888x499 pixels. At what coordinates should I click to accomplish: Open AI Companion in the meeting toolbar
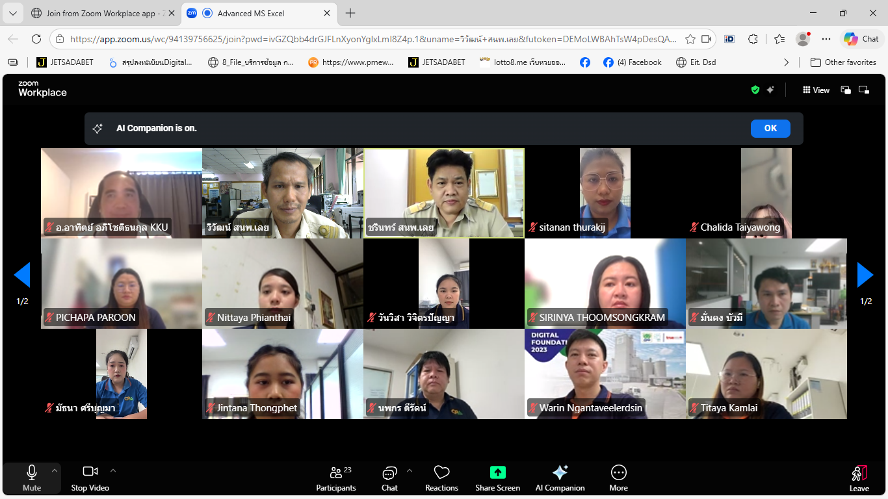[x=560, y=478]
